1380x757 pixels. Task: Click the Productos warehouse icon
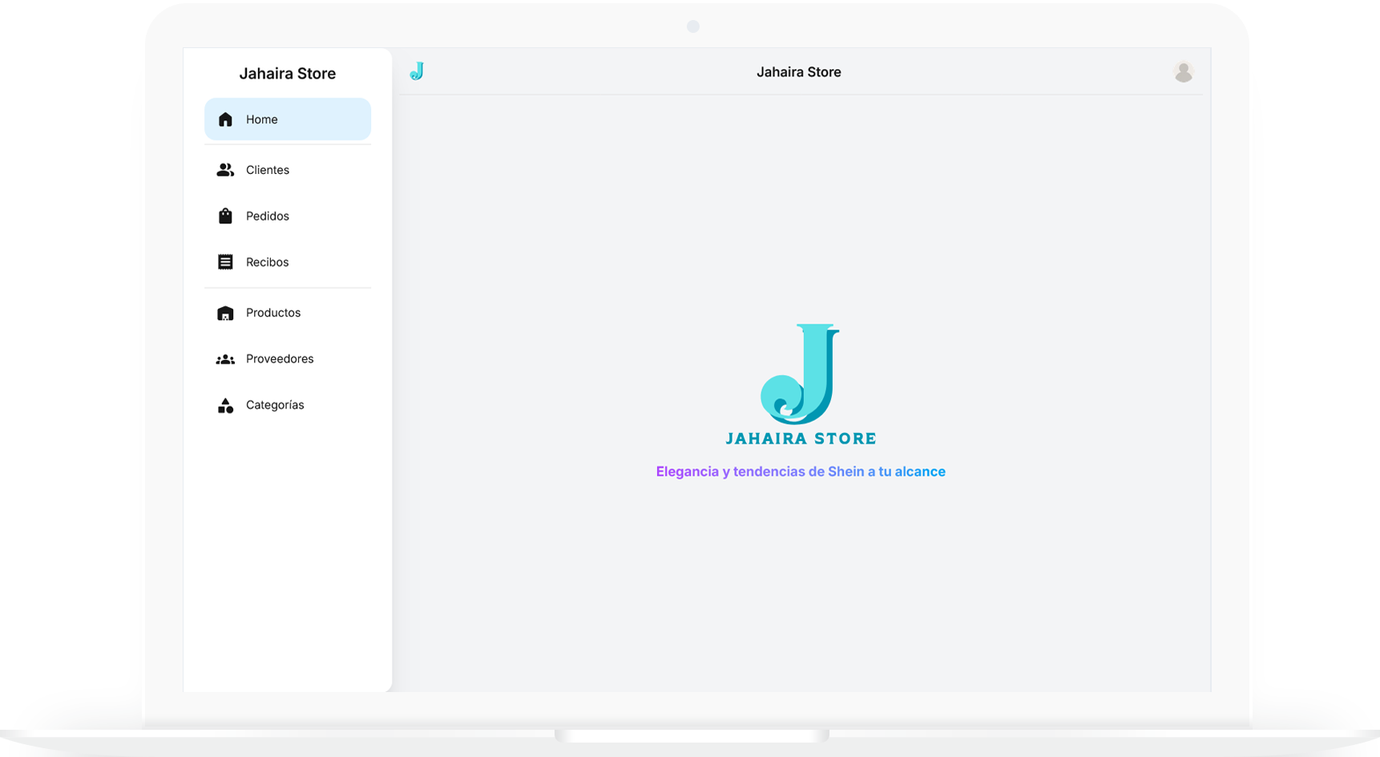(x=225, y=313)
